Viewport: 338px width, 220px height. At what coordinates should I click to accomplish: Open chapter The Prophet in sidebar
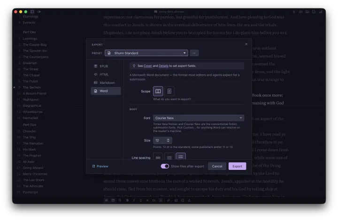32,155
